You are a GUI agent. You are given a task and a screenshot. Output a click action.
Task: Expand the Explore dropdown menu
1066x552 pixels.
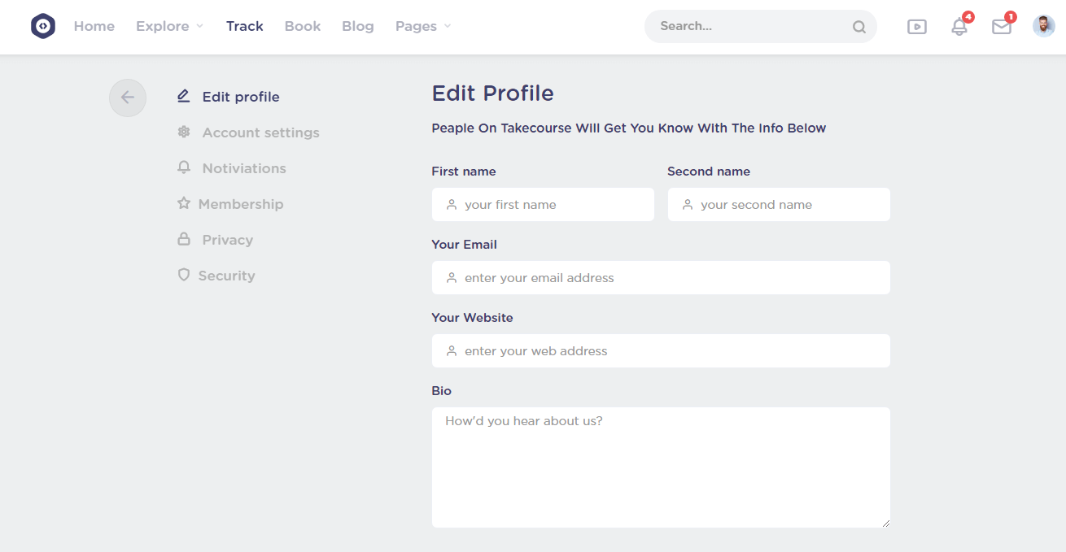point(169,26)
